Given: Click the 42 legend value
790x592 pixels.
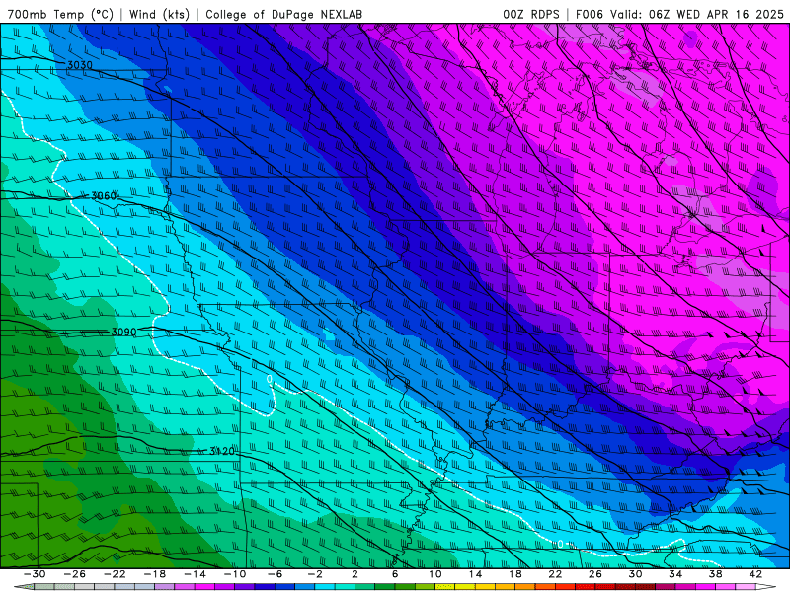Looking at the screenshot, I should click(755, 574).
